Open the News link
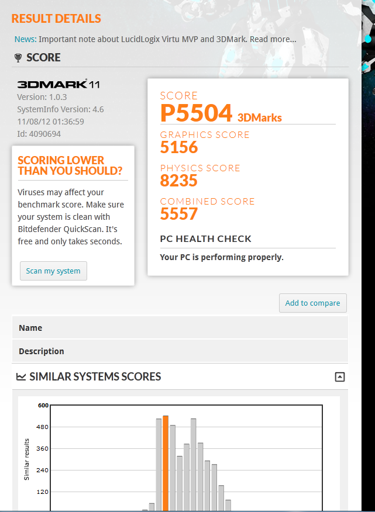This screenshot has width=375, height=512. (25, 39)
